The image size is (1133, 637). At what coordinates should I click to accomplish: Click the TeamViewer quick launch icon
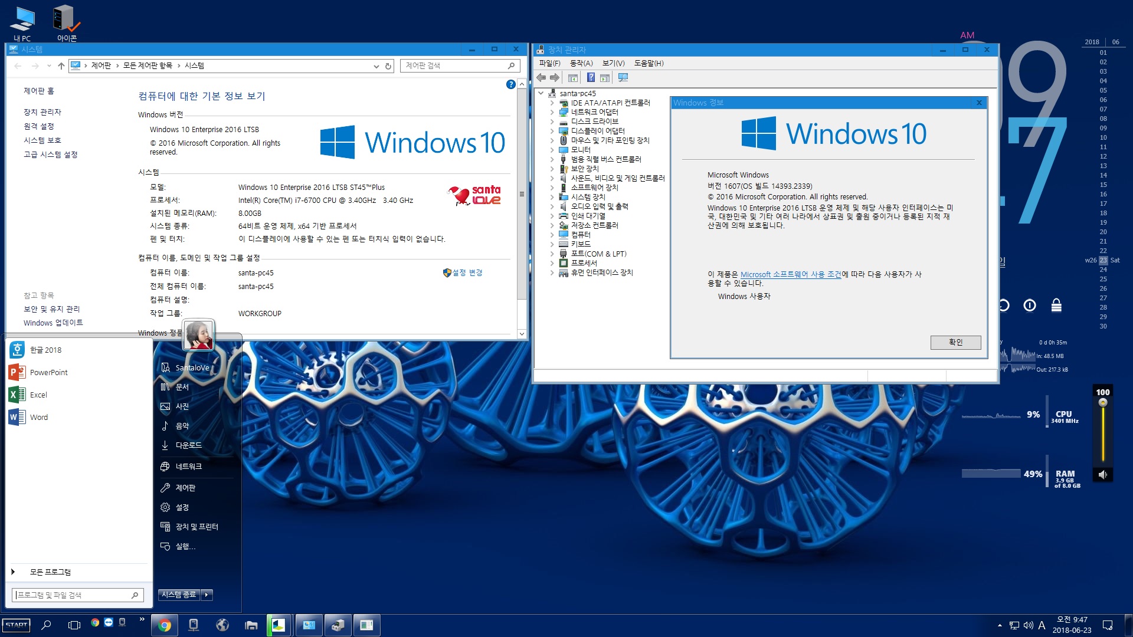[x=109, y=622]
